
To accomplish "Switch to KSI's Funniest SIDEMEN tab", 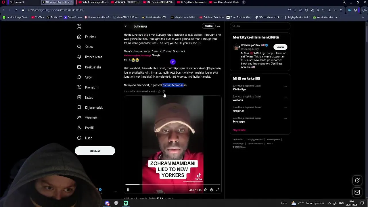I will point(158,2).
